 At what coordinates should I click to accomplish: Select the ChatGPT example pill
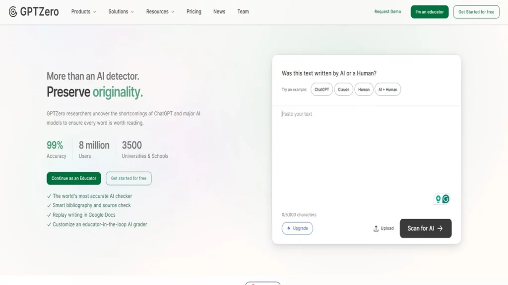(x=321, y=90)
